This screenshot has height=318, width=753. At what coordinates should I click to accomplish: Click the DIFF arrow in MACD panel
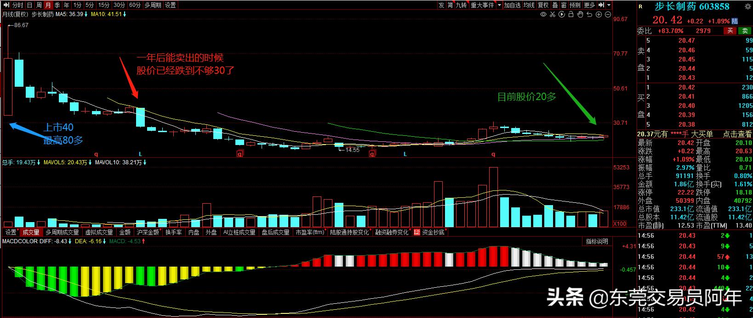coord(70,241)
